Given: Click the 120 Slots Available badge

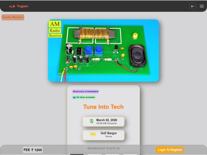Looking at the screenshot, I should 84,97.
